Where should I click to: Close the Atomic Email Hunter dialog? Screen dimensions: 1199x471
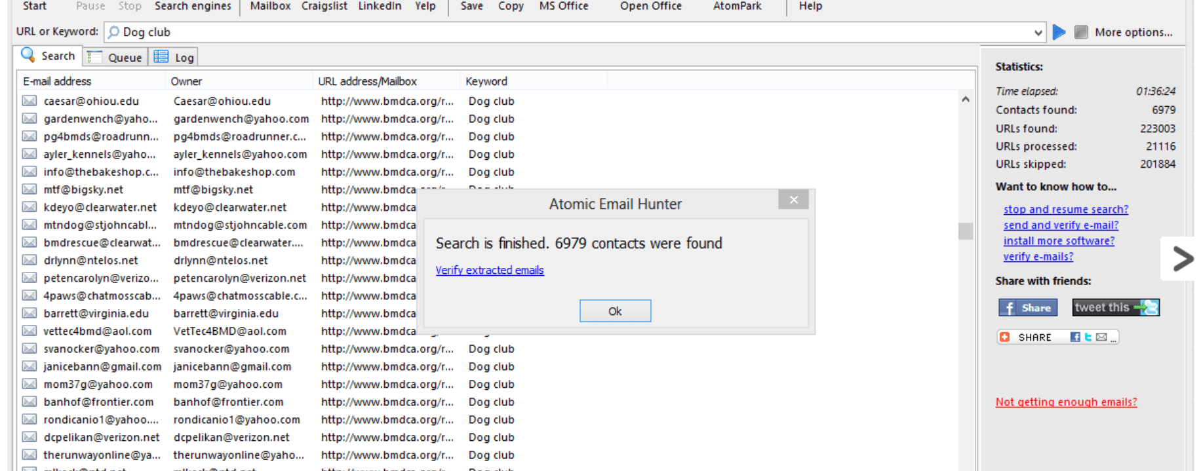[793, 200]
